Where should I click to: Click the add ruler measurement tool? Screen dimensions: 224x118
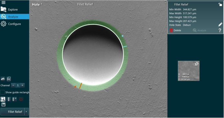tap(15, 99)
